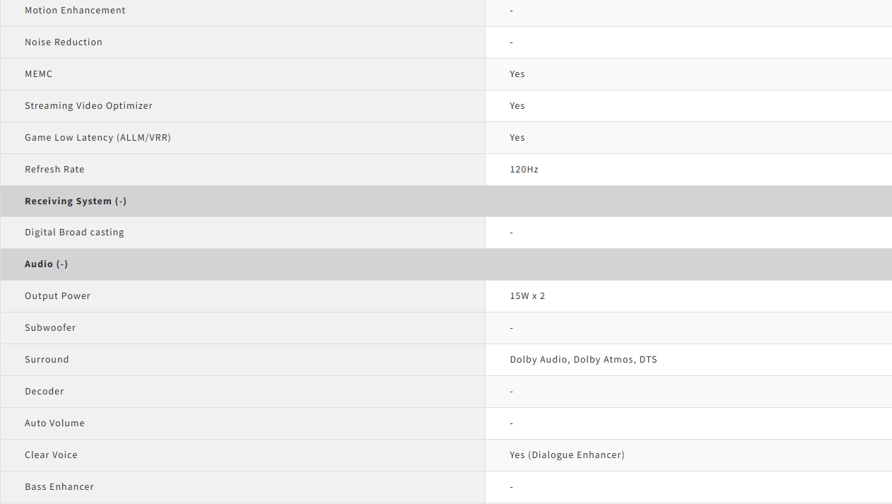Screen dimensions: 892x504
Task: Click the Clear Voice label
Action: click(x=51, y=455)
